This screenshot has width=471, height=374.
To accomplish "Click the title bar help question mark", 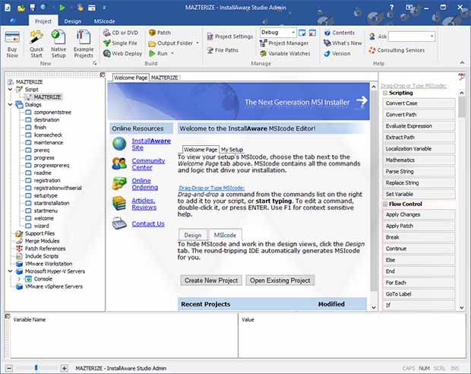I will tap(391, 7).
